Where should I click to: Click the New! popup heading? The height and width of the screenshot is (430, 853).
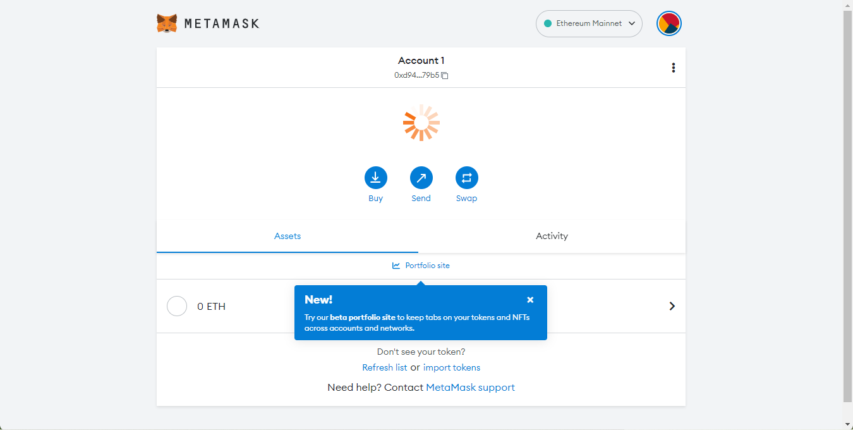coord(318,300)
